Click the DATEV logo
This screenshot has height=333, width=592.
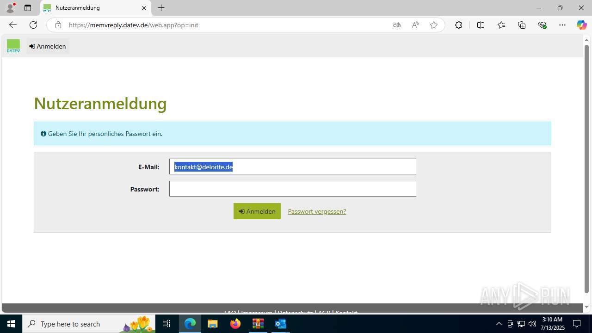coord(13,46)
